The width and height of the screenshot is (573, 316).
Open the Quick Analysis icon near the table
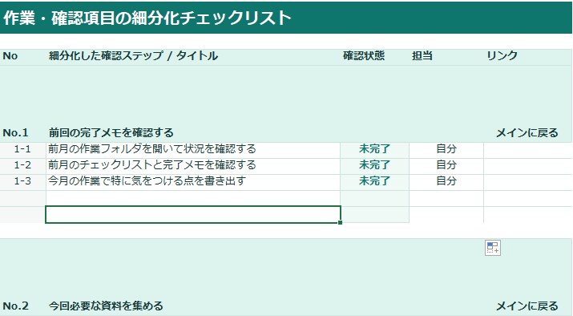pyautogui.click(x=493, y=248)
